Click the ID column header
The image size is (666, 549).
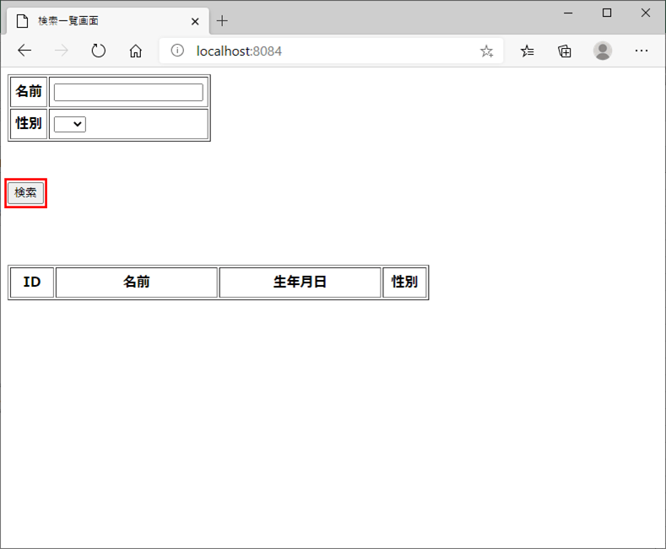[32, 282]
